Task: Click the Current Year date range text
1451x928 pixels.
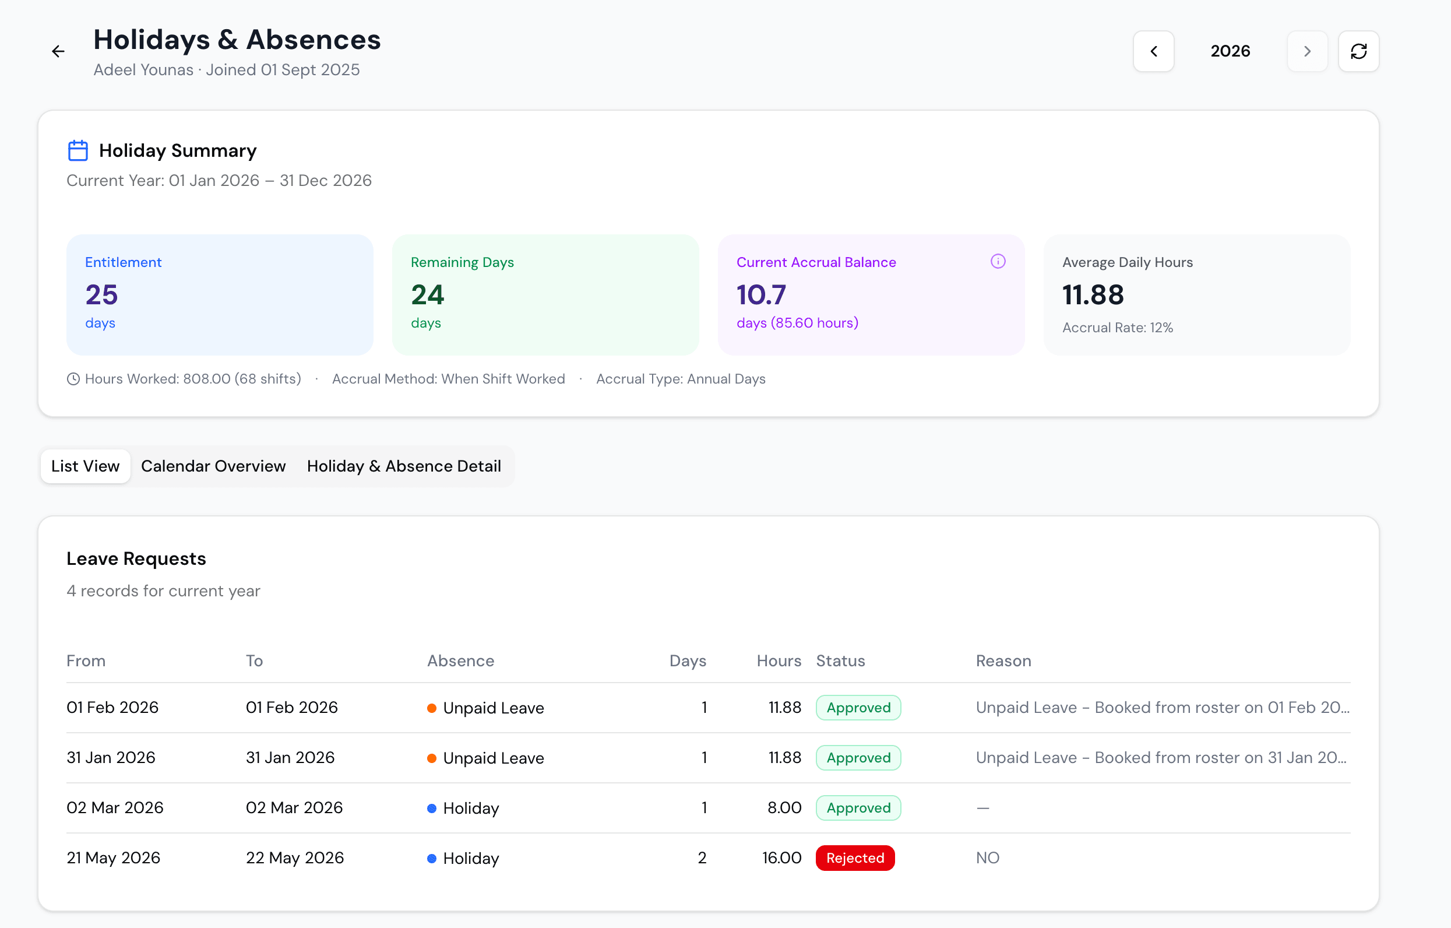Action: click(x=219, y=181)
